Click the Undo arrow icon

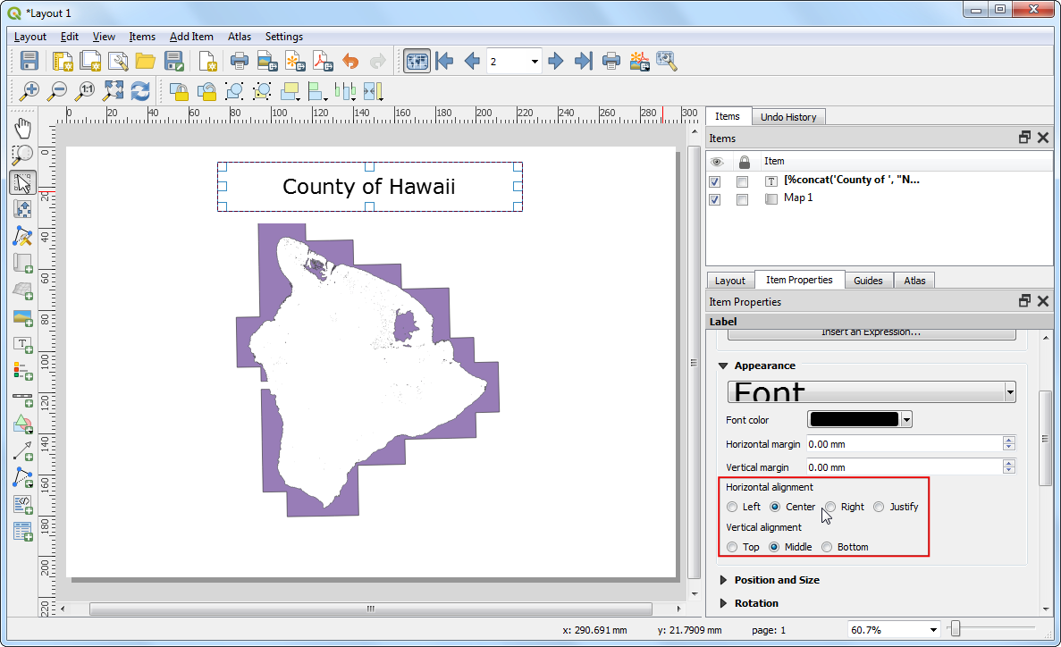pos(350,61)
